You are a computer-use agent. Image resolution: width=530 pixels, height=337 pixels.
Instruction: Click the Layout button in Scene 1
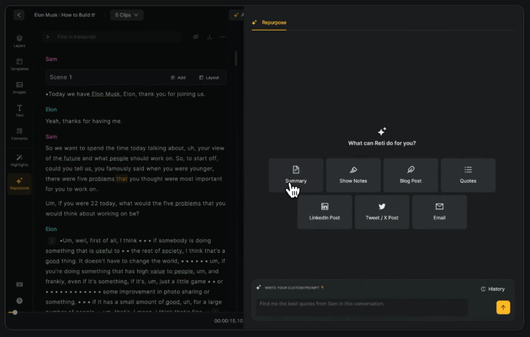[208, 77]
